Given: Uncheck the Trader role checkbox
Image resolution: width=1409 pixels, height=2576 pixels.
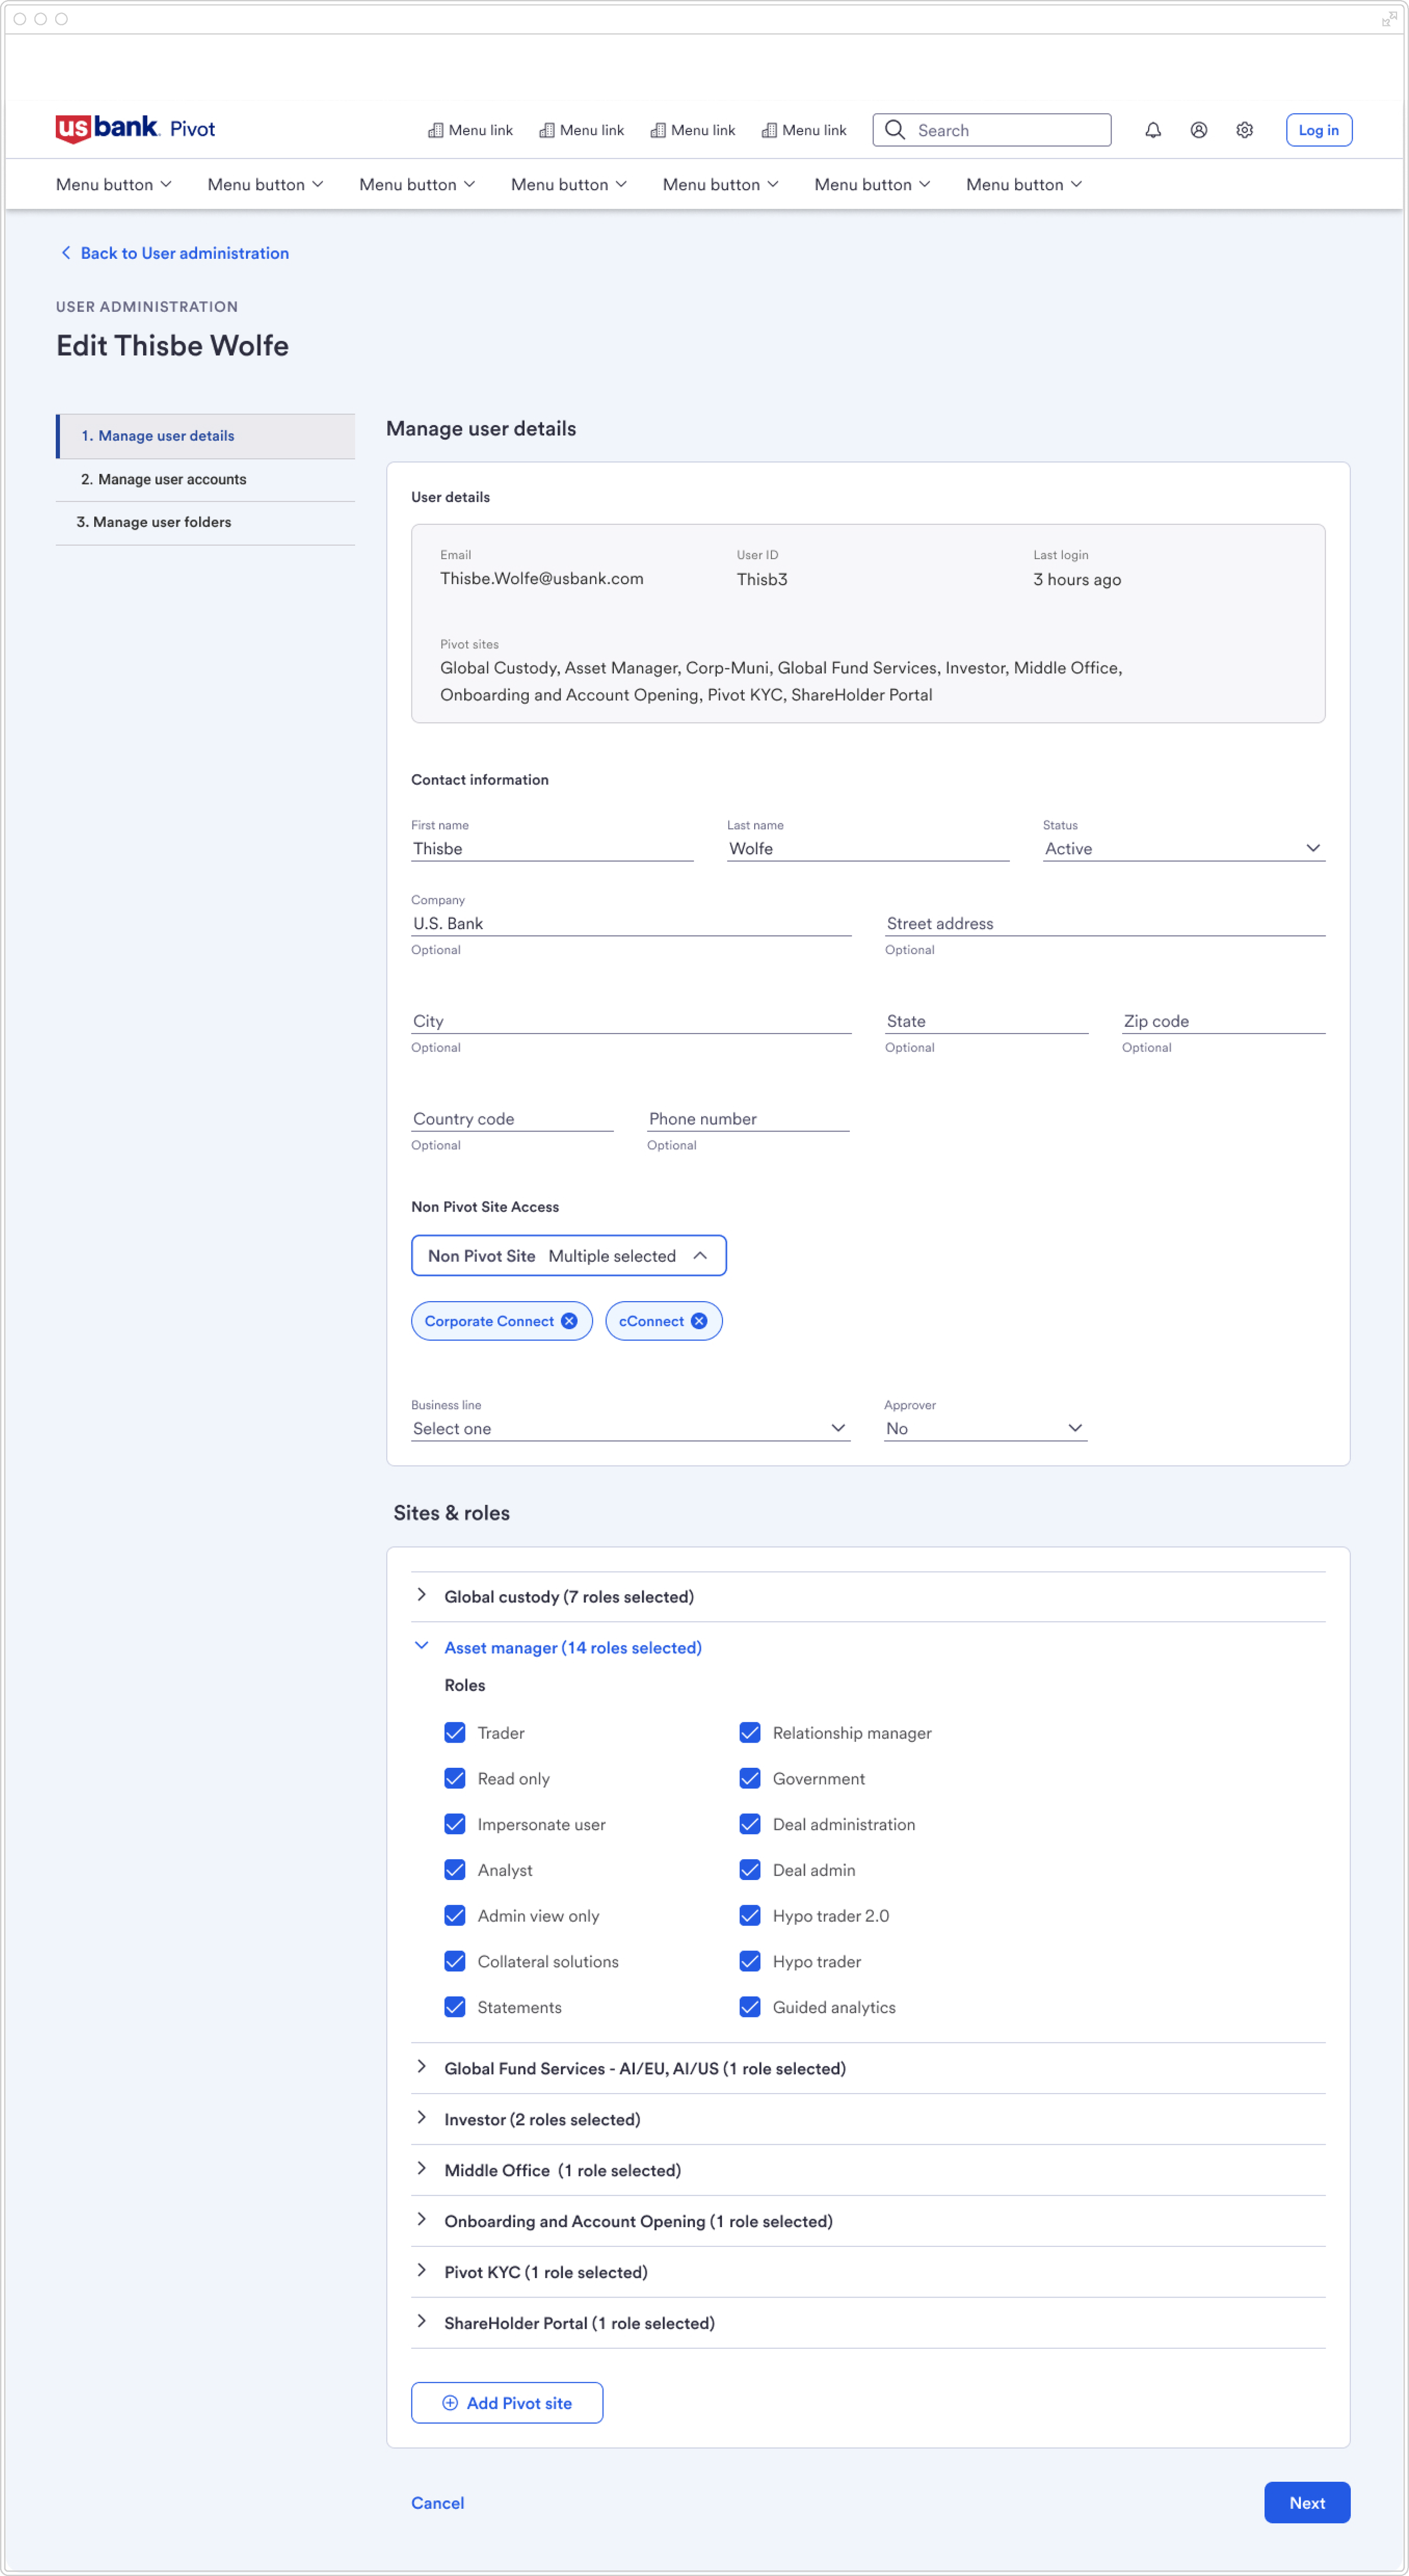Looking at the screenshot, I should (455, 1732).
